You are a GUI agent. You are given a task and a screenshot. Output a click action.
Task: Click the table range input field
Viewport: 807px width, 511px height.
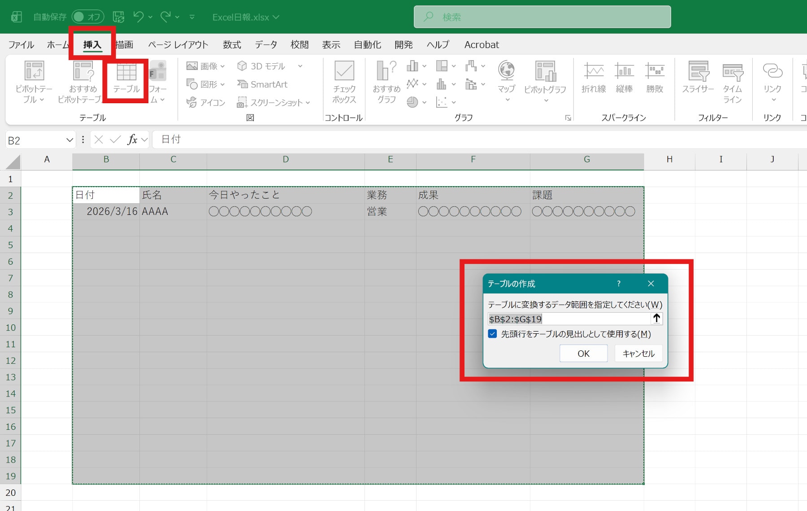pos(568,319)
